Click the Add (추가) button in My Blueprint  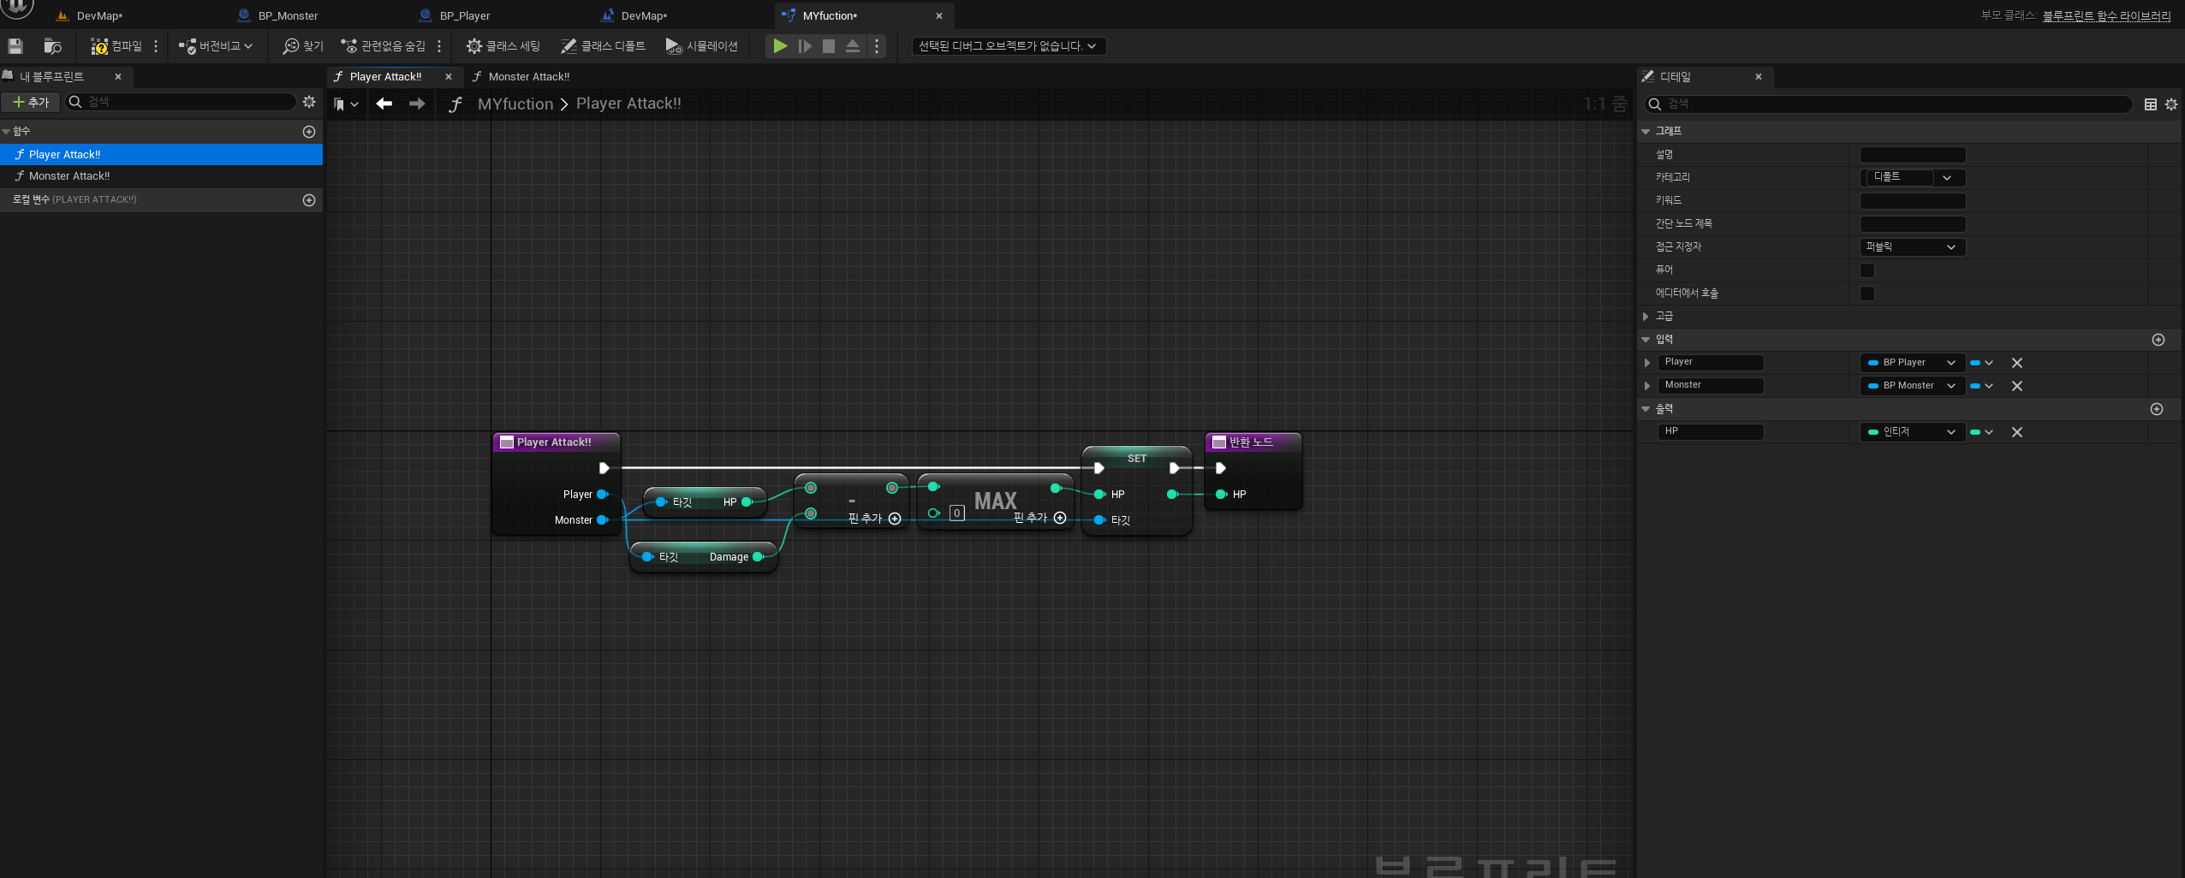(x=31, y=102)
